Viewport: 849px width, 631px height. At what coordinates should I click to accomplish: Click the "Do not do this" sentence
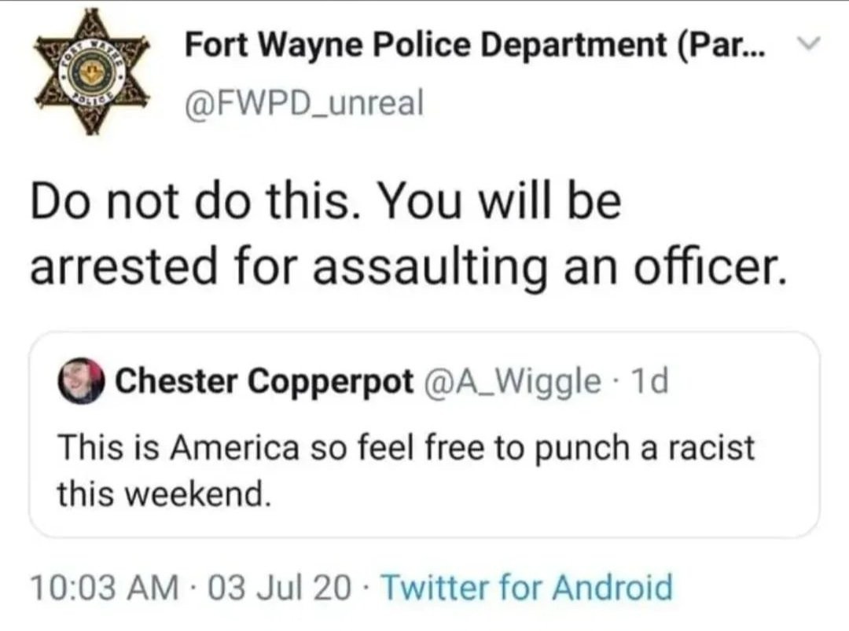(x=193, y=203)
